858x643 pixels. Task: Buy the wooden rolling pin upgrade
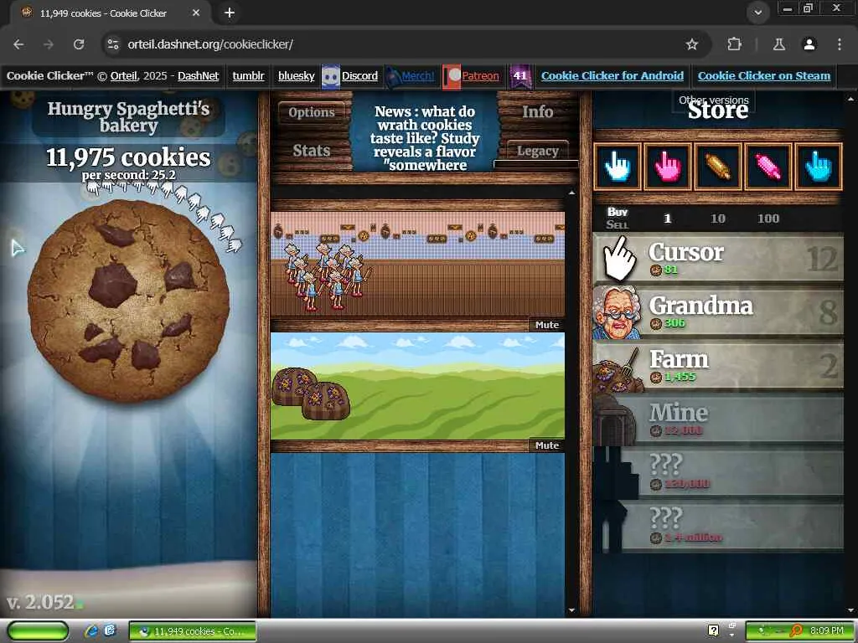coord(717,167)
